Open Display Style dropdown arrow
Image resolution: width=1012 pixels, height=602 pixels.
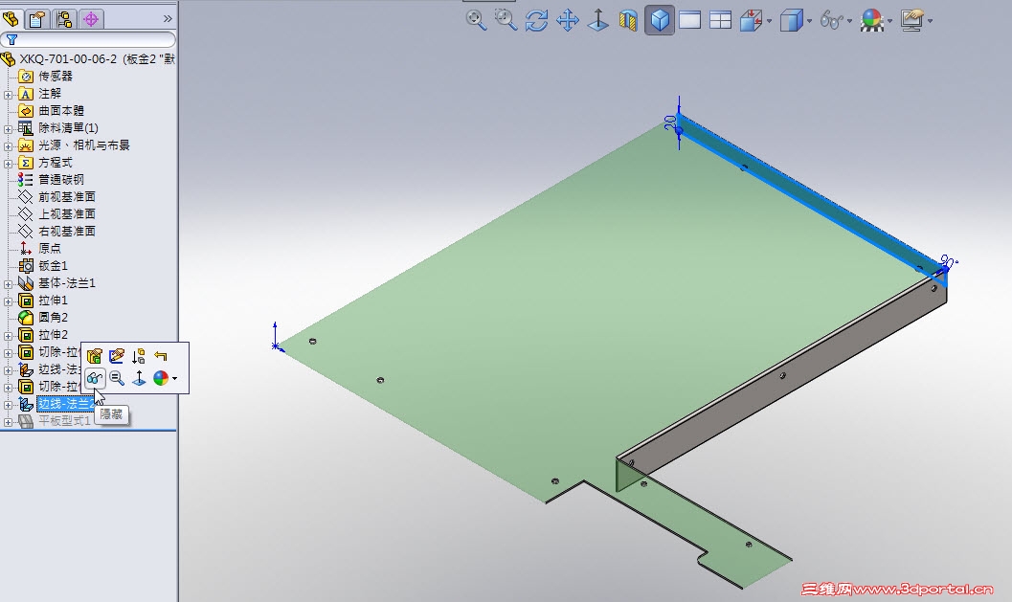click(x=809, y=21)
